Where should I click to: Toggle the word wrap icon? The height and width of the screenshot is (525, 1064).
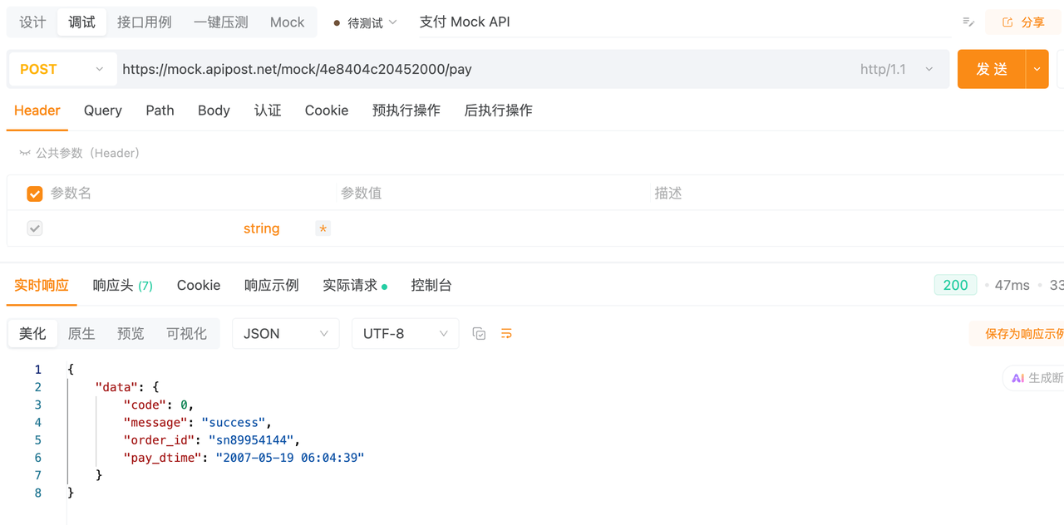point(506,333)
